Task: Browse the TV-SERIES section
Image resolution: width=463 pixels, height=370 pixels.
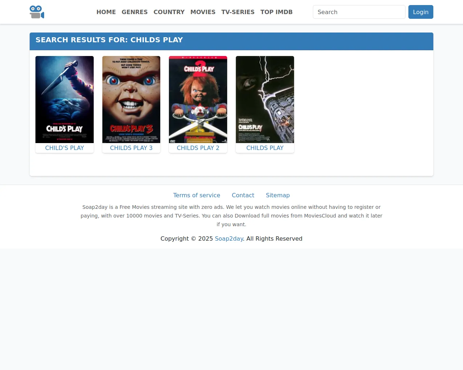Action: [238, 12]
